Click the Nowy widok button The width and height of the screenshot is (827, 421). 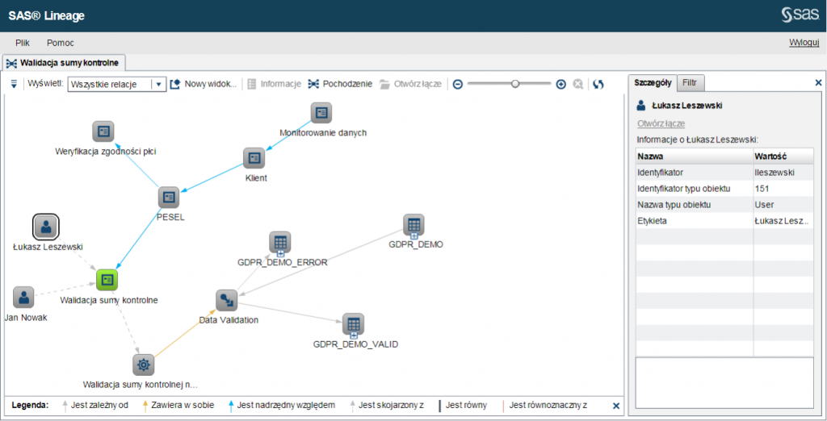[204, 84]
